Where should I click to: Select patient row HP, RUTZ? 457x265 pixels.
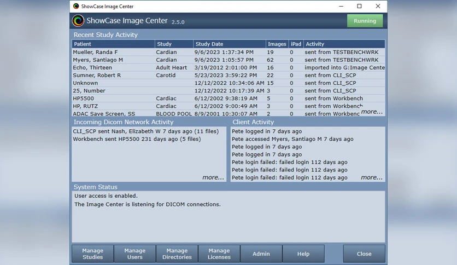click(x=228, y=106)
